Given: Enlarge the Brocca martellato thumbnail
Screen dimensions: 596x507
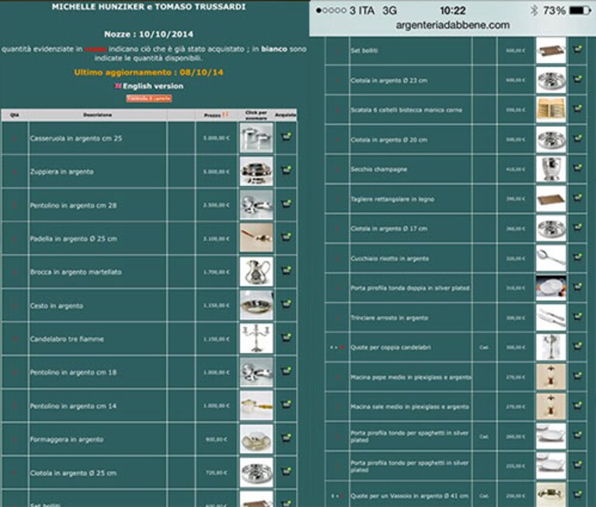Looking at the screenshot, I should [x=256, y=272].
